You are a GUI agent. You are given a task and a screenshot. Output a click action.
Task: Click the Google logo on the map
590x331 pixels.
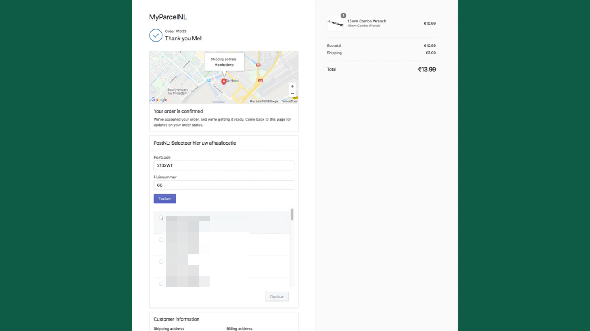tap(159, 99)
